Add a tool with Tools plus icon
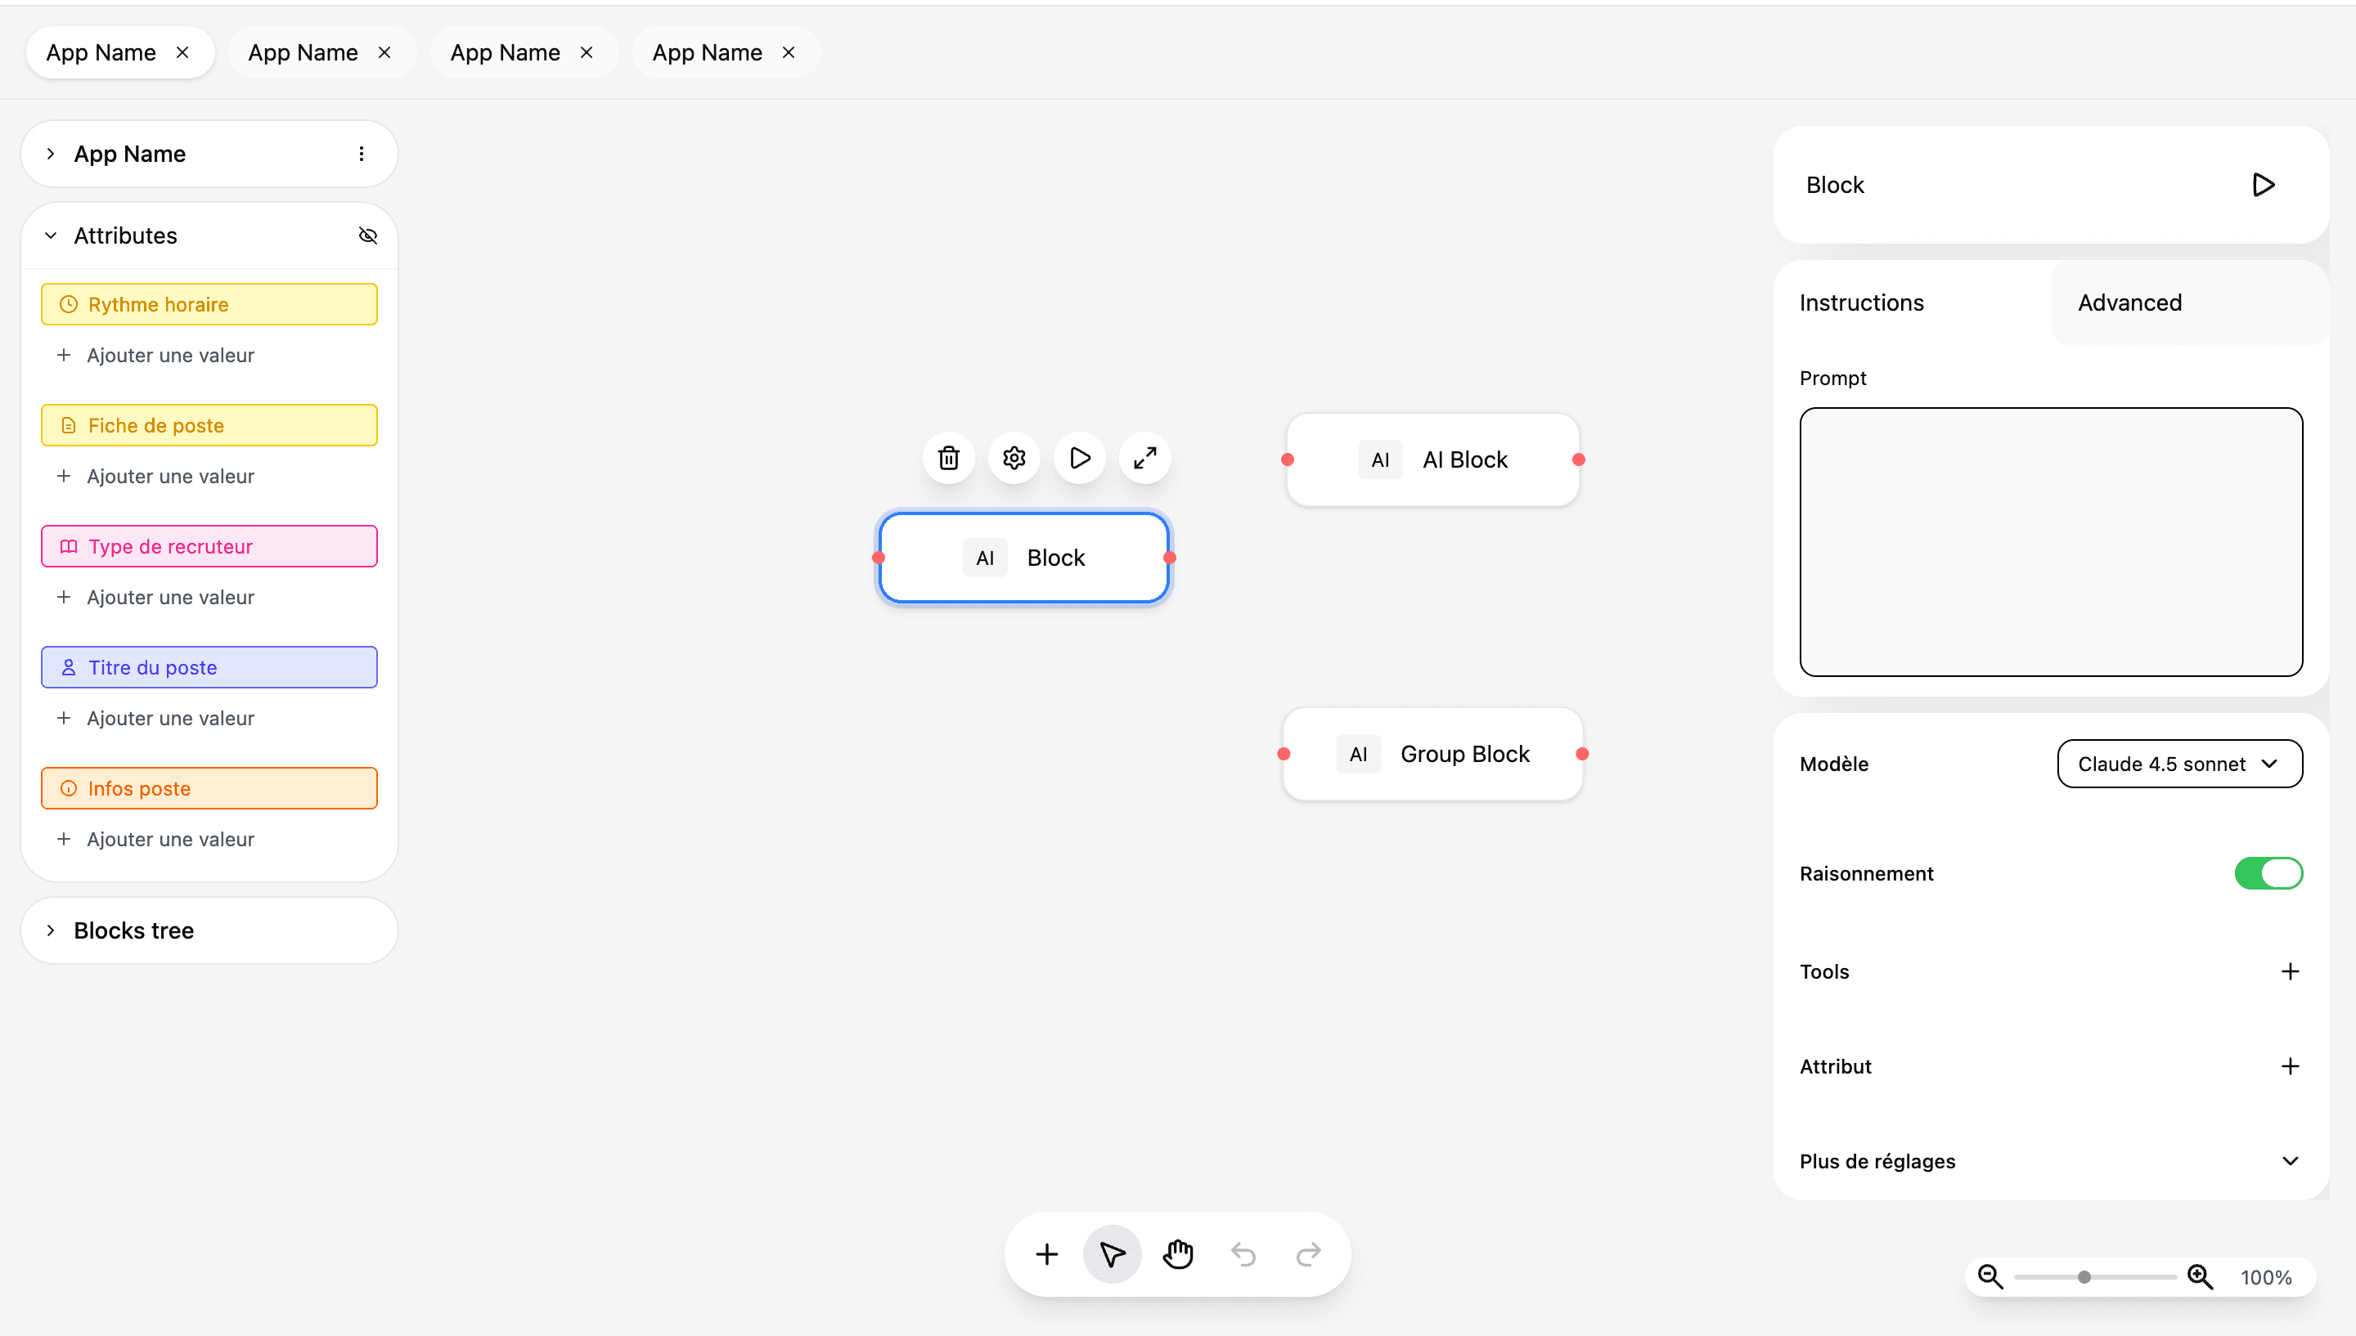This screenshot has width=2356, height=1336. coord(2290,971)
